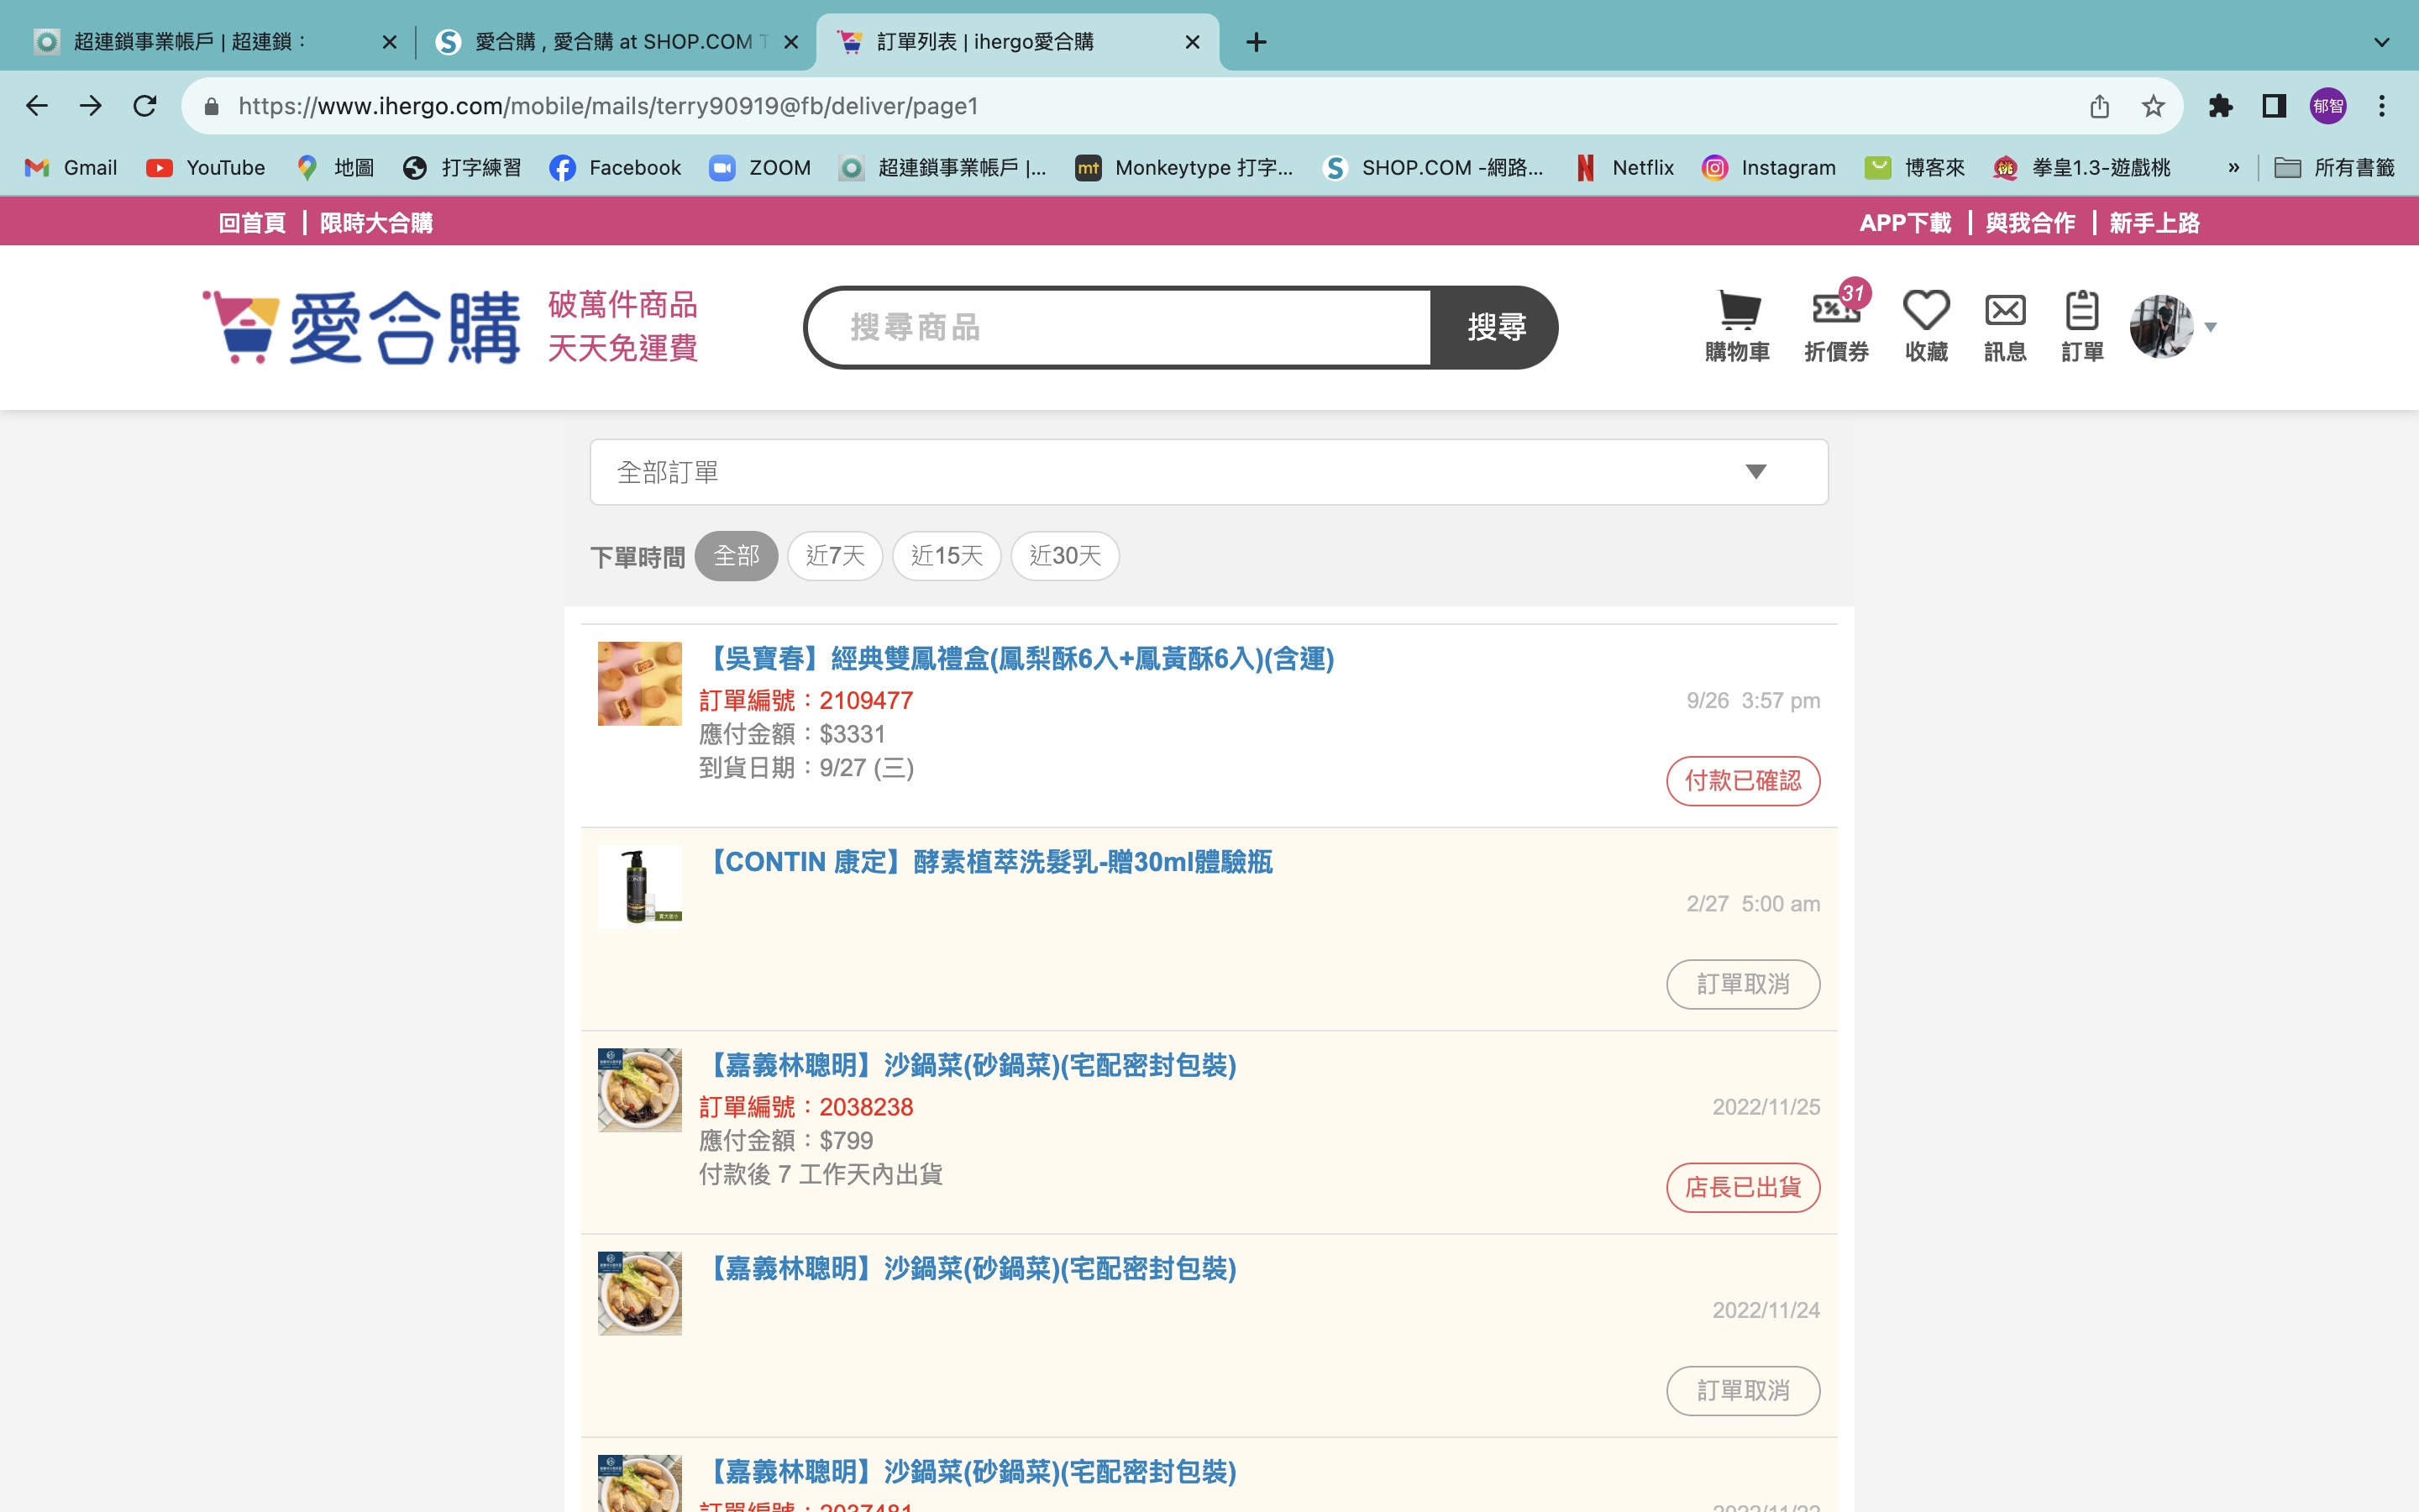This screenshot has width=2419, height=1512.
Task: Select the 全部 order time filter
Action: (x=737, y=556)
